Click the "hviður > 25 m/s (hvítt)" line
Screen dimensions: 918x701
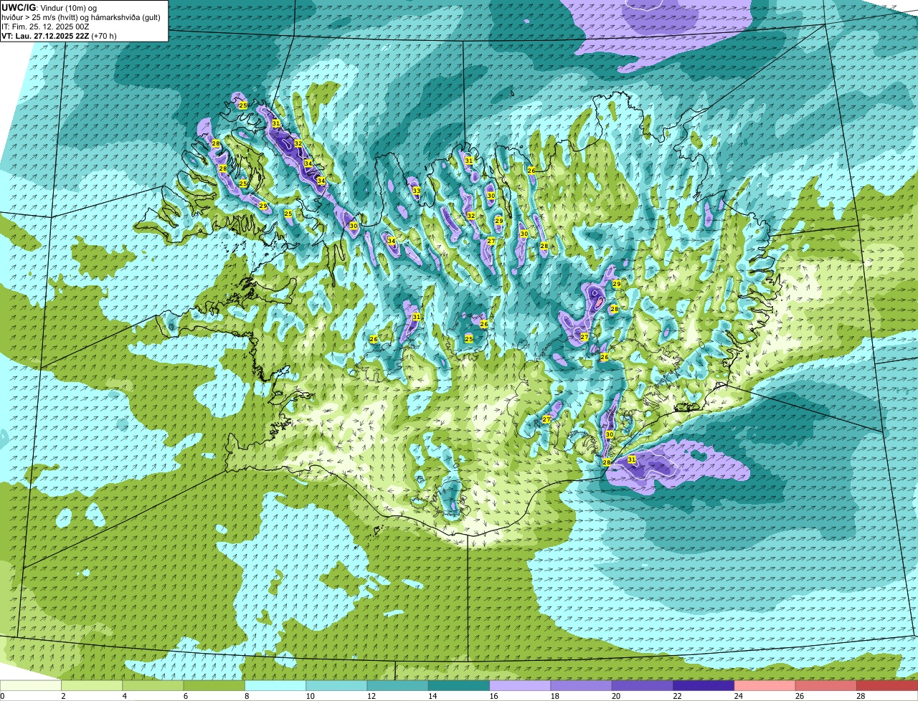(41, 17)
